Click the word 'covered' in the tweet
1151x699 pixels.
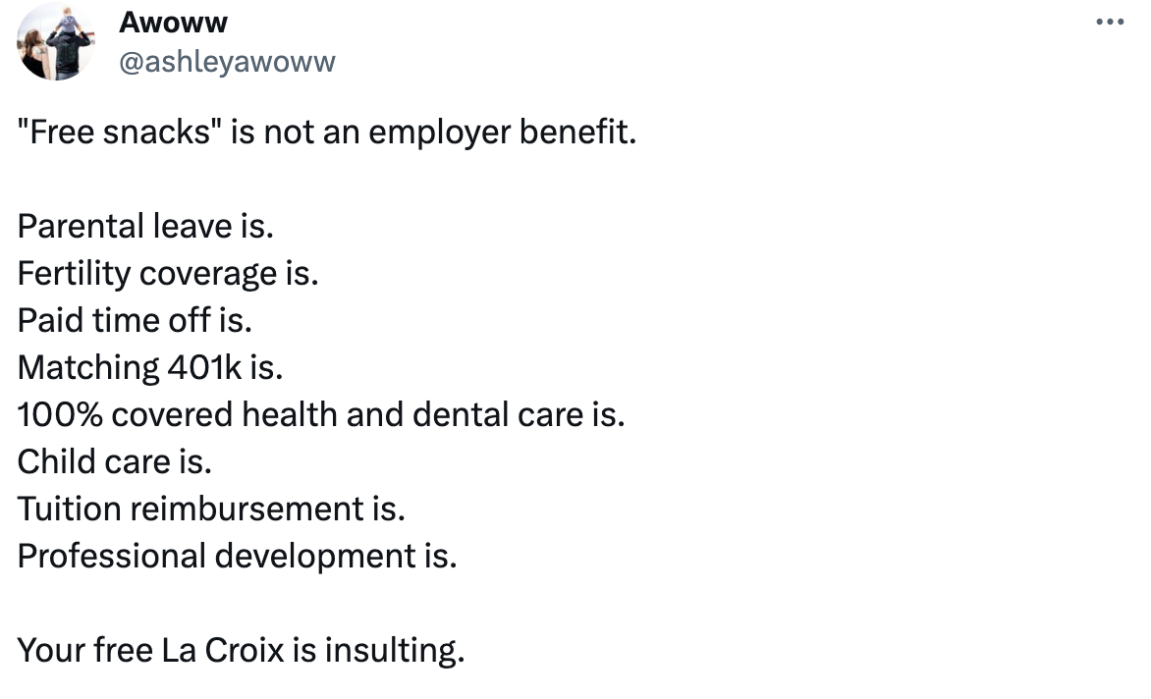point(173,414)
